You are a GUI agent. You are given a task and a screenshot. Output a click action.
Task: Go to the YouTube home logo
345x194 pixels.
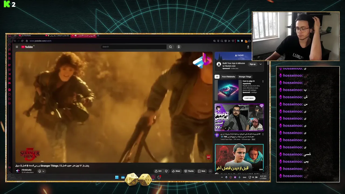click(x=27, y=47)
